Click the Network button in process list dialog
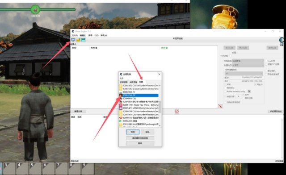 click(140, 143)
